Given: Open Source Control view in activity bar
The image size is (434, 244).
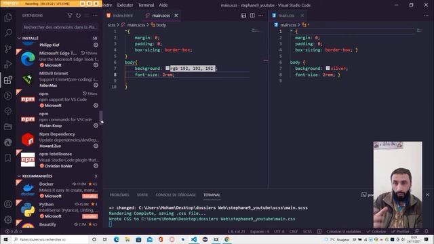Looking at the screenshot, I should [8, 49].
